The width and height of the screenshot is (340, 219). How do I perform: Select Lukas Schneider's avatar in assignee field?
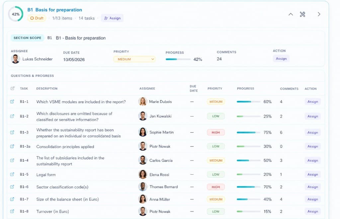(x=16, y=59)
